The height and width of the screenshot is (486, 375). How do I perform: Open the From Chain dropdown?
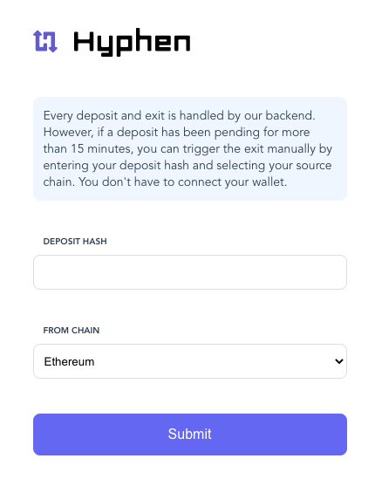(x=190, y=361)
